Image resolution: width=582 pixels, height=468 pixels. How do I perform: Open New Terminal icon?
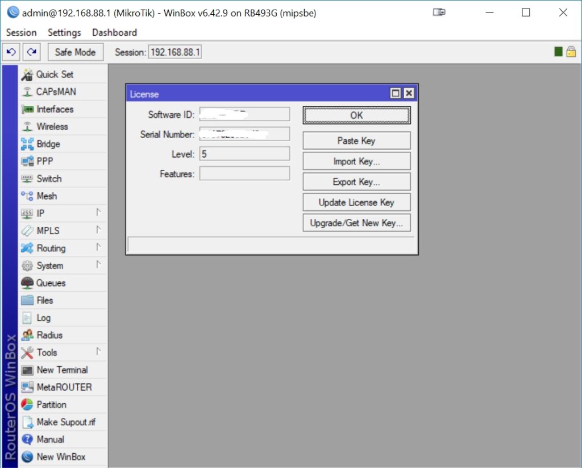[x=27, y=370]
